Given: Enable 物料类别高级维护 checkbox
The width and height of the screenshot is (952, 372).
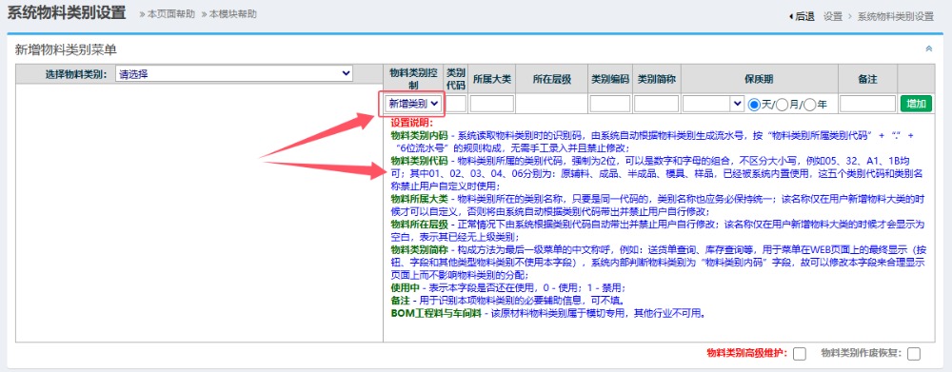Looking at the screenshot, I should click(800, 354).
